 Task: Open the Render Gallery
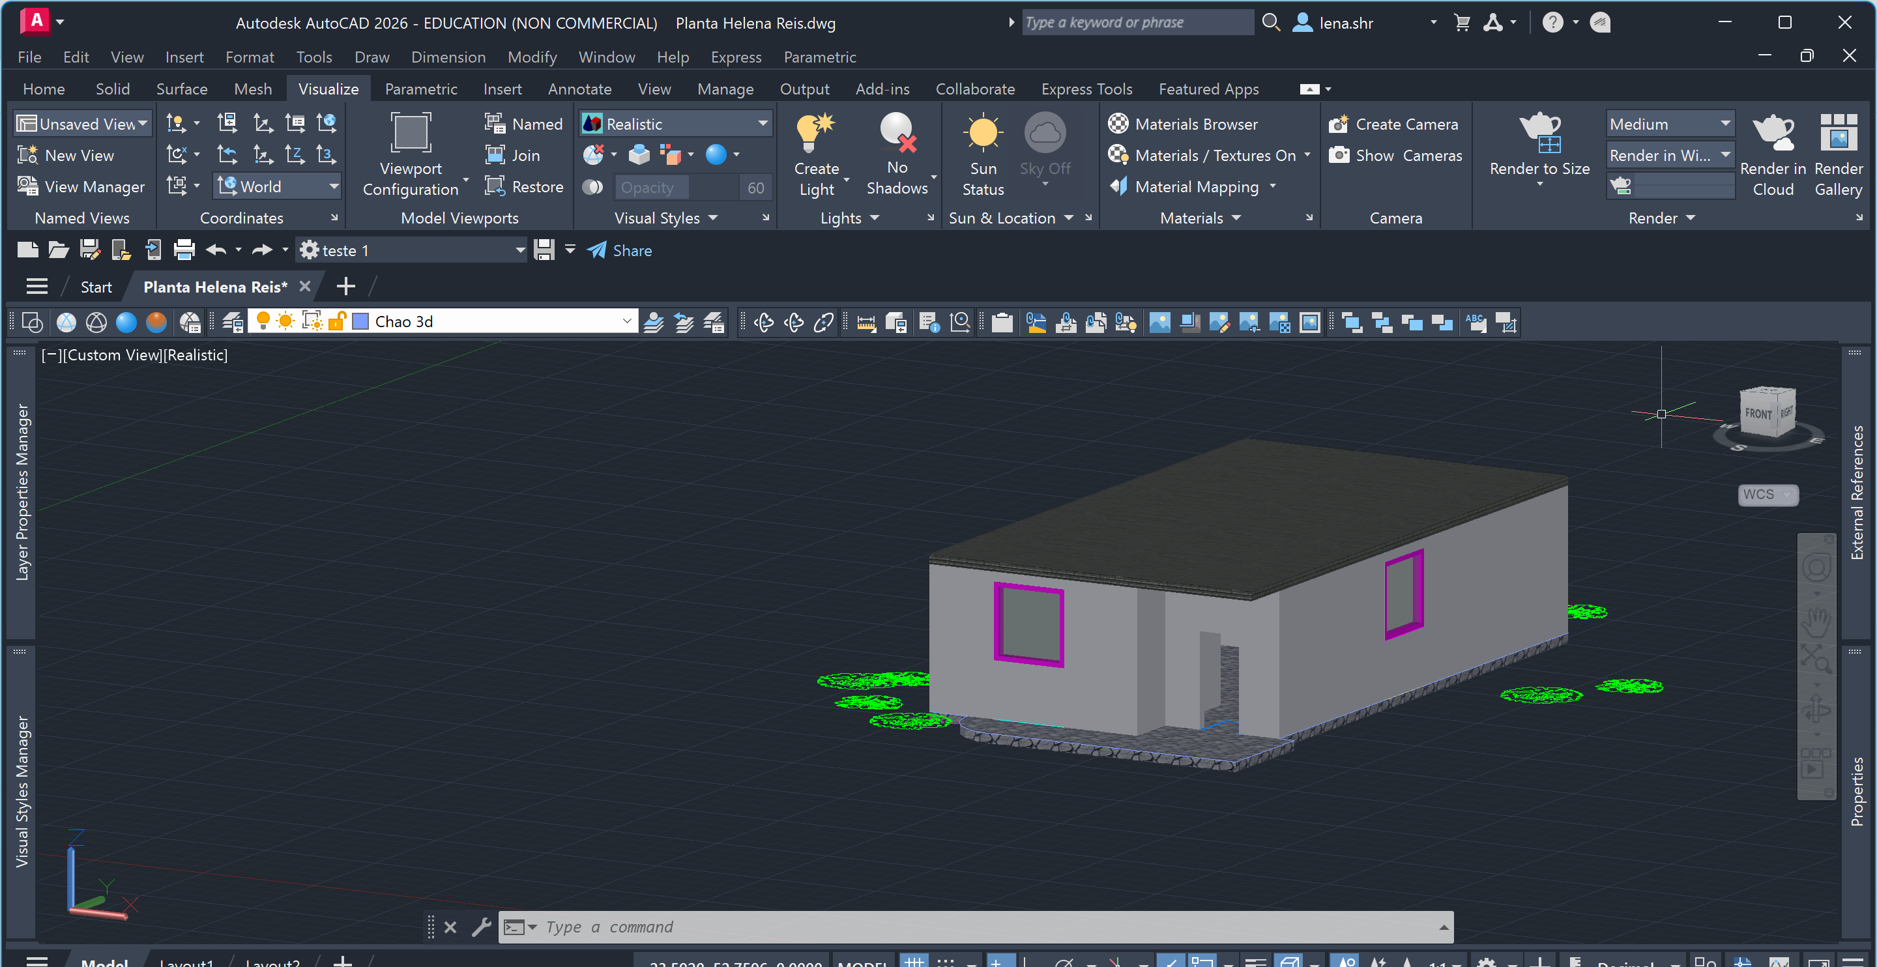pyautogui.click(x=1838, y=155)
